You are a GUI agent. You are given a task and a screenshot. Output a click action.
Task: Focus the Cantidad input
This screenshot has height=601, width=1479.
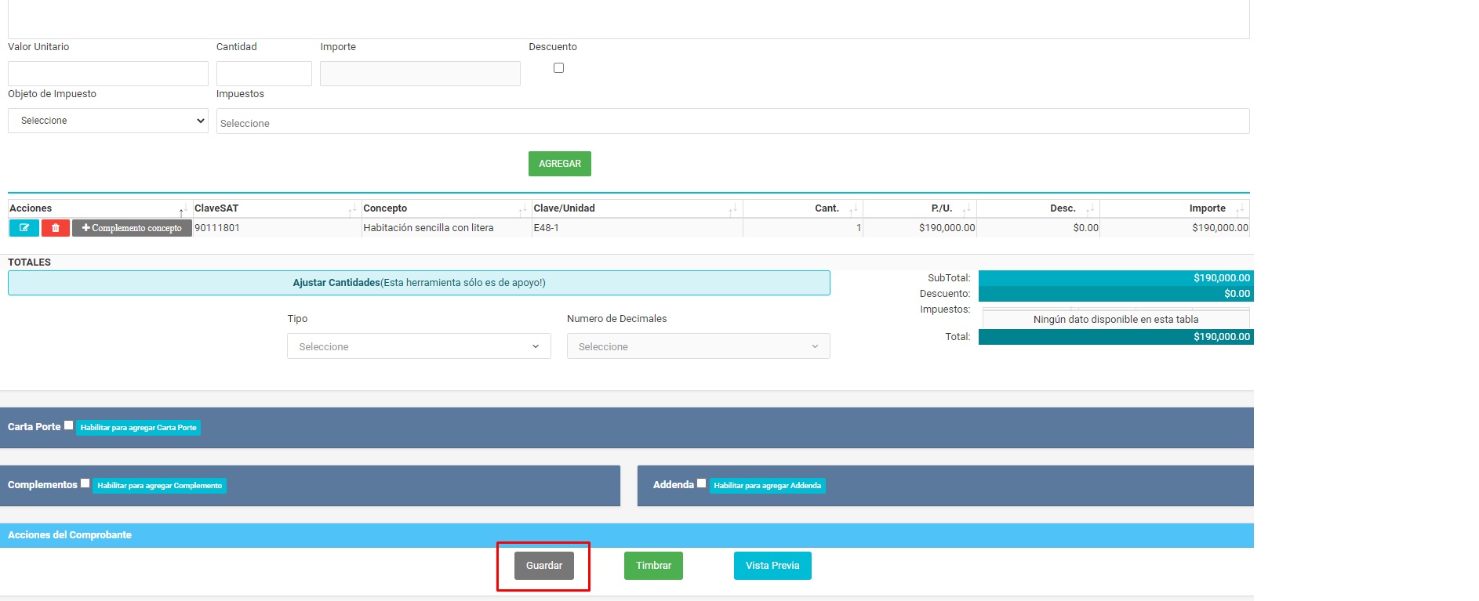pos(264,74)
